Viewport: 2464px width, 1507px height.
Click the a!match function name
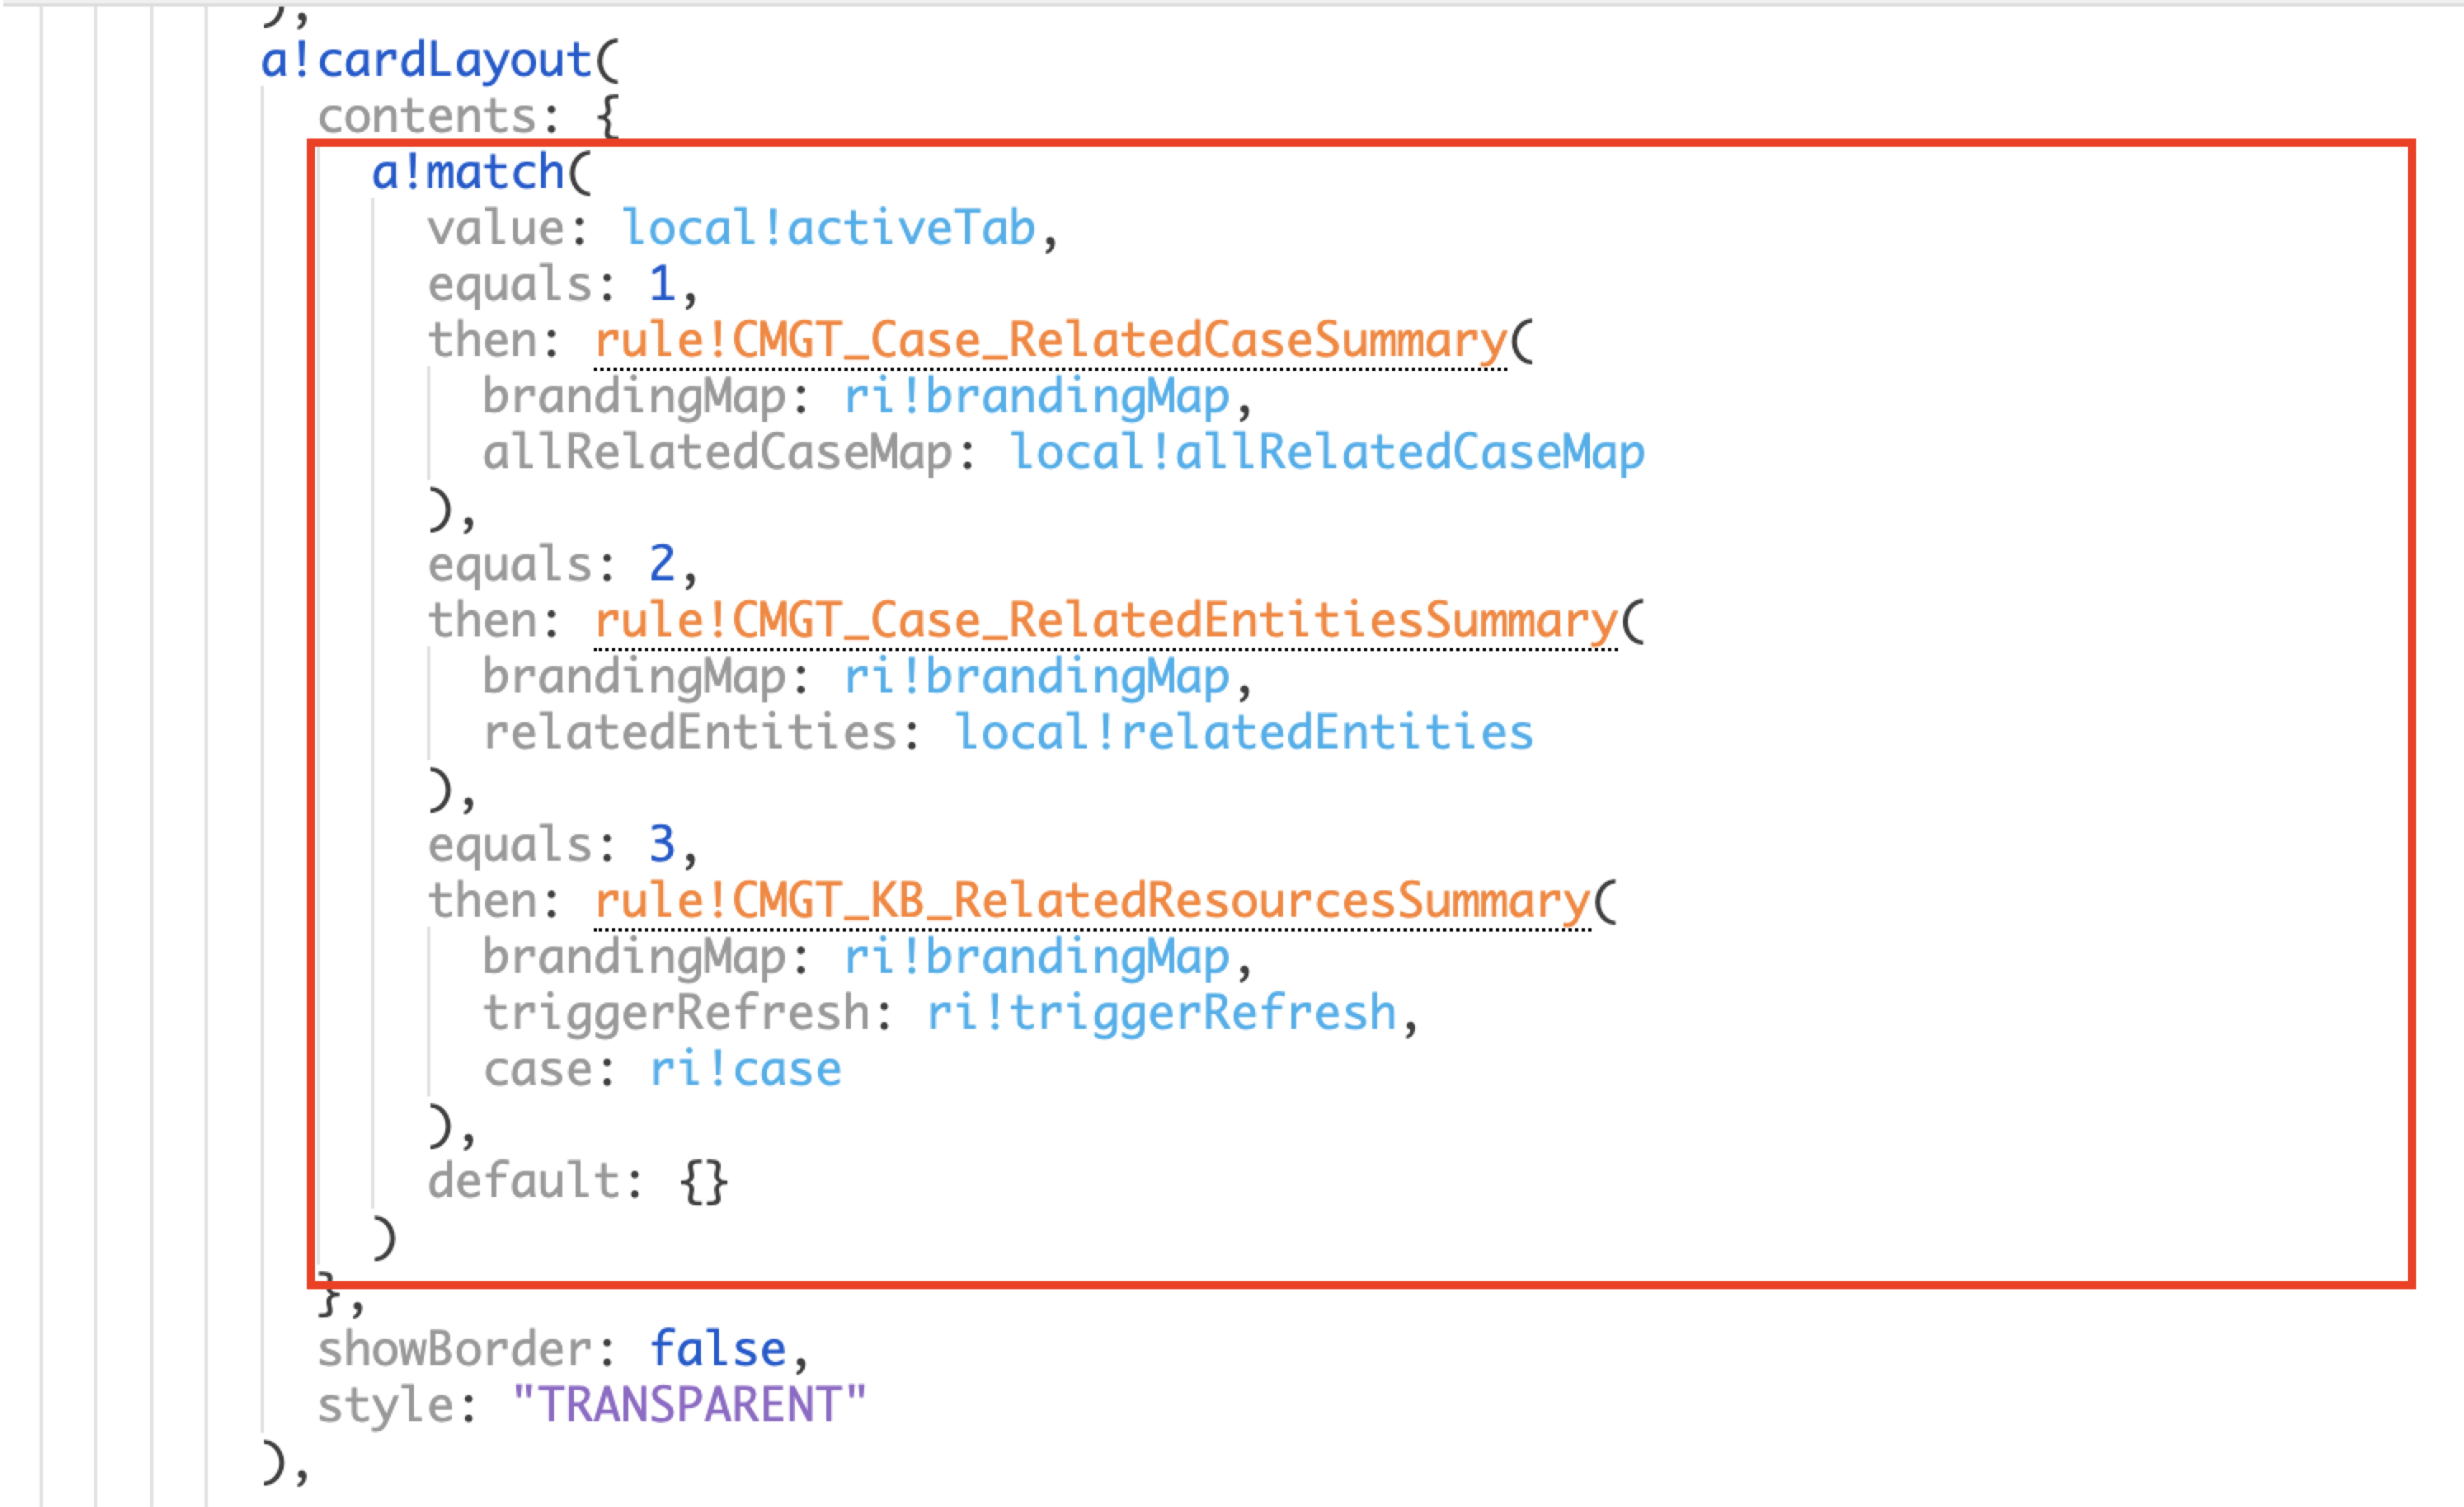click(x=468, y=172)
